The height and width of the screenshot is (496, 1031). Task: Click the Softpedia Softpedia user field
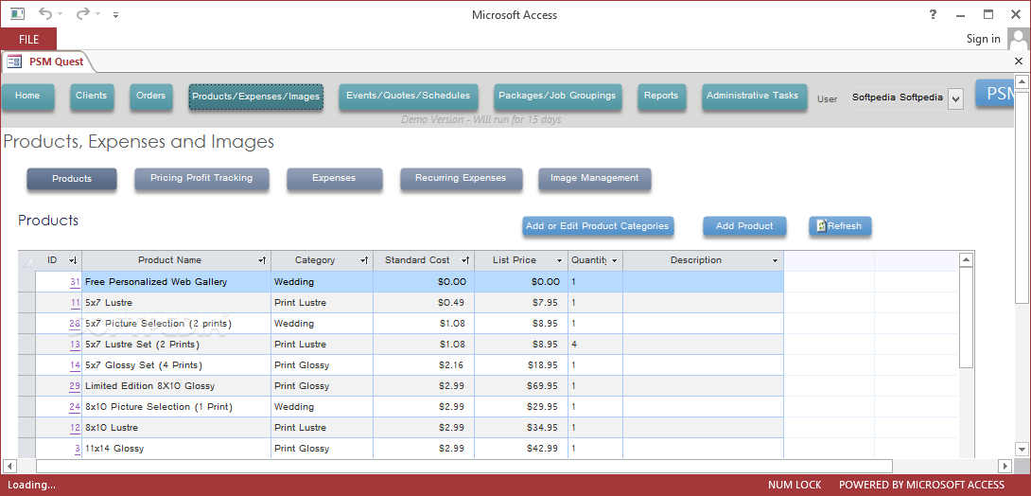[x=899, y=98]
